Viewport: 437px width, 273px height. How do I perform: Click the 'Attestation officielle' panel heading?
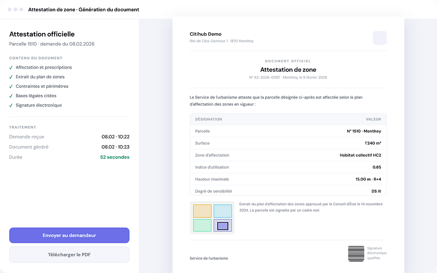[42, 34]
